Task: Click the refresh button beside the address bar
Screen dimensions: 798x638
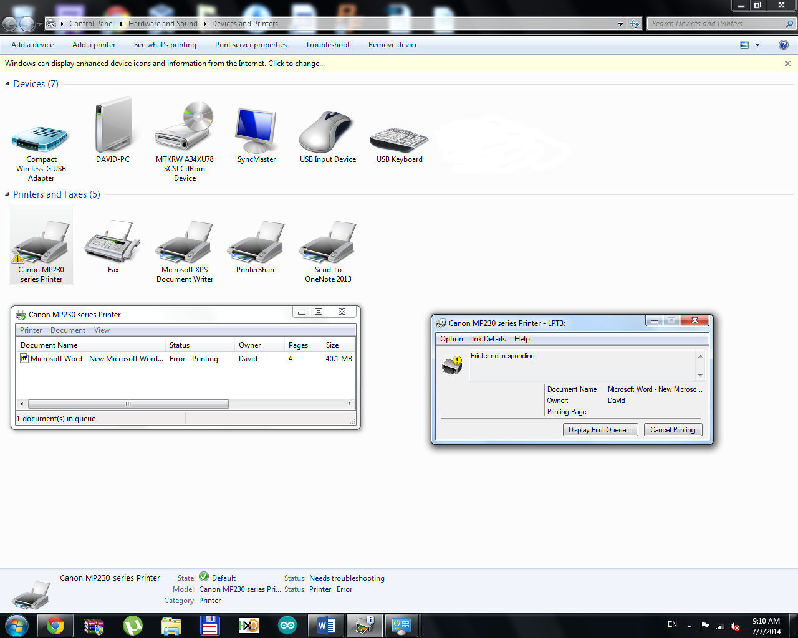Action: 635,24
